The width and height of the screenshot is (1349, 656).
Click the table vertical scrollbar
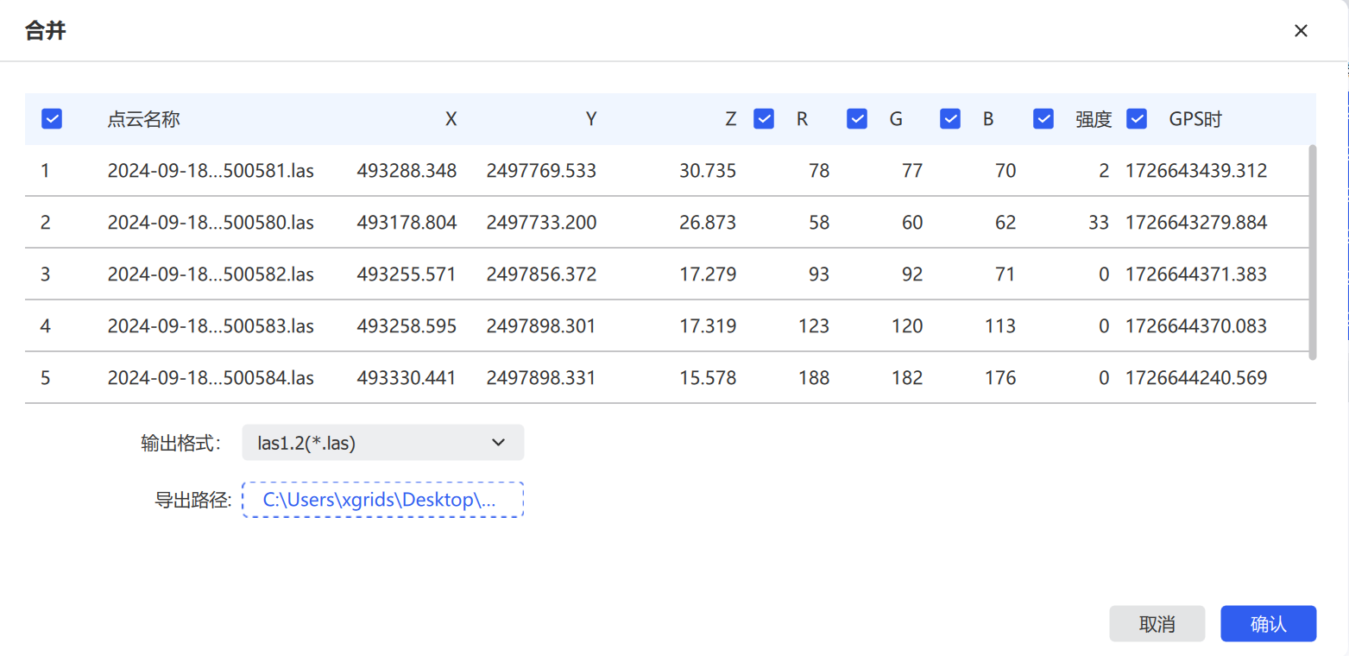click(1313, 252)
